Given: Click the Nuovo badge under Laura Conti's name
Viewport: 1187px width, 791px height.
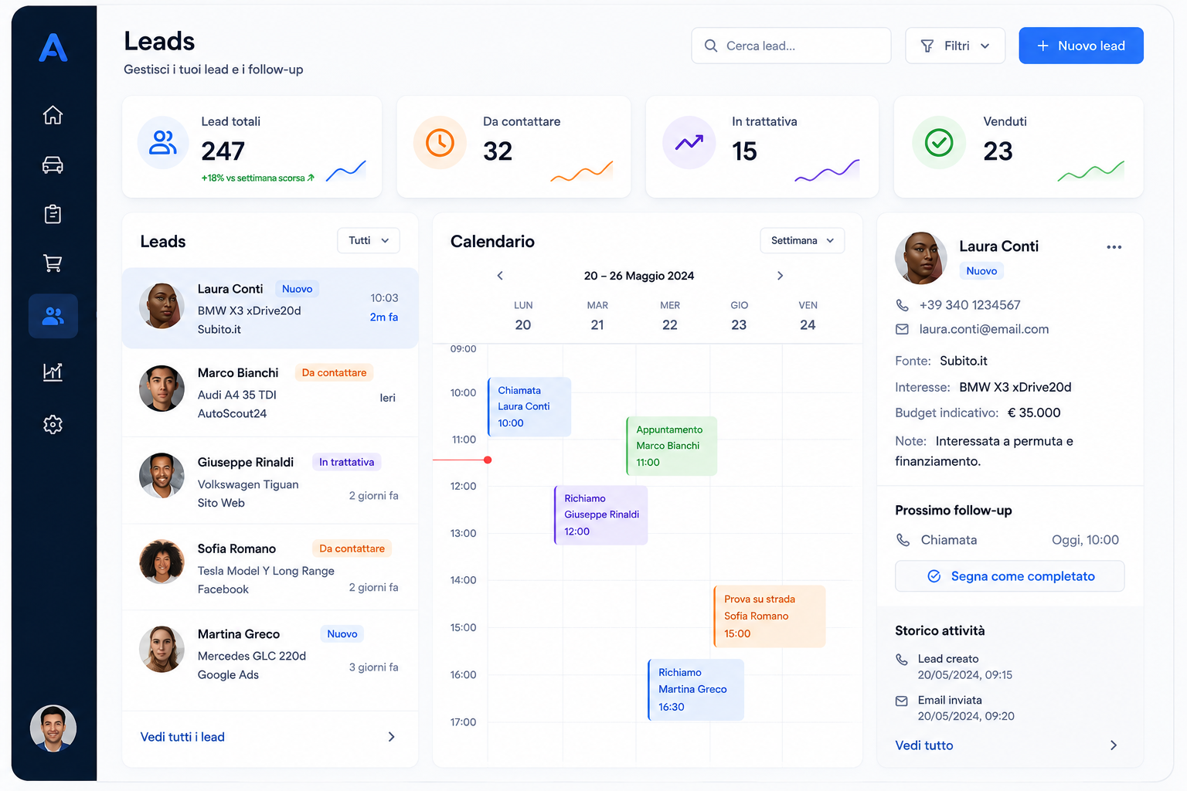Looking at the screenshot, I should pyautogui.click(x=981, y=271).
